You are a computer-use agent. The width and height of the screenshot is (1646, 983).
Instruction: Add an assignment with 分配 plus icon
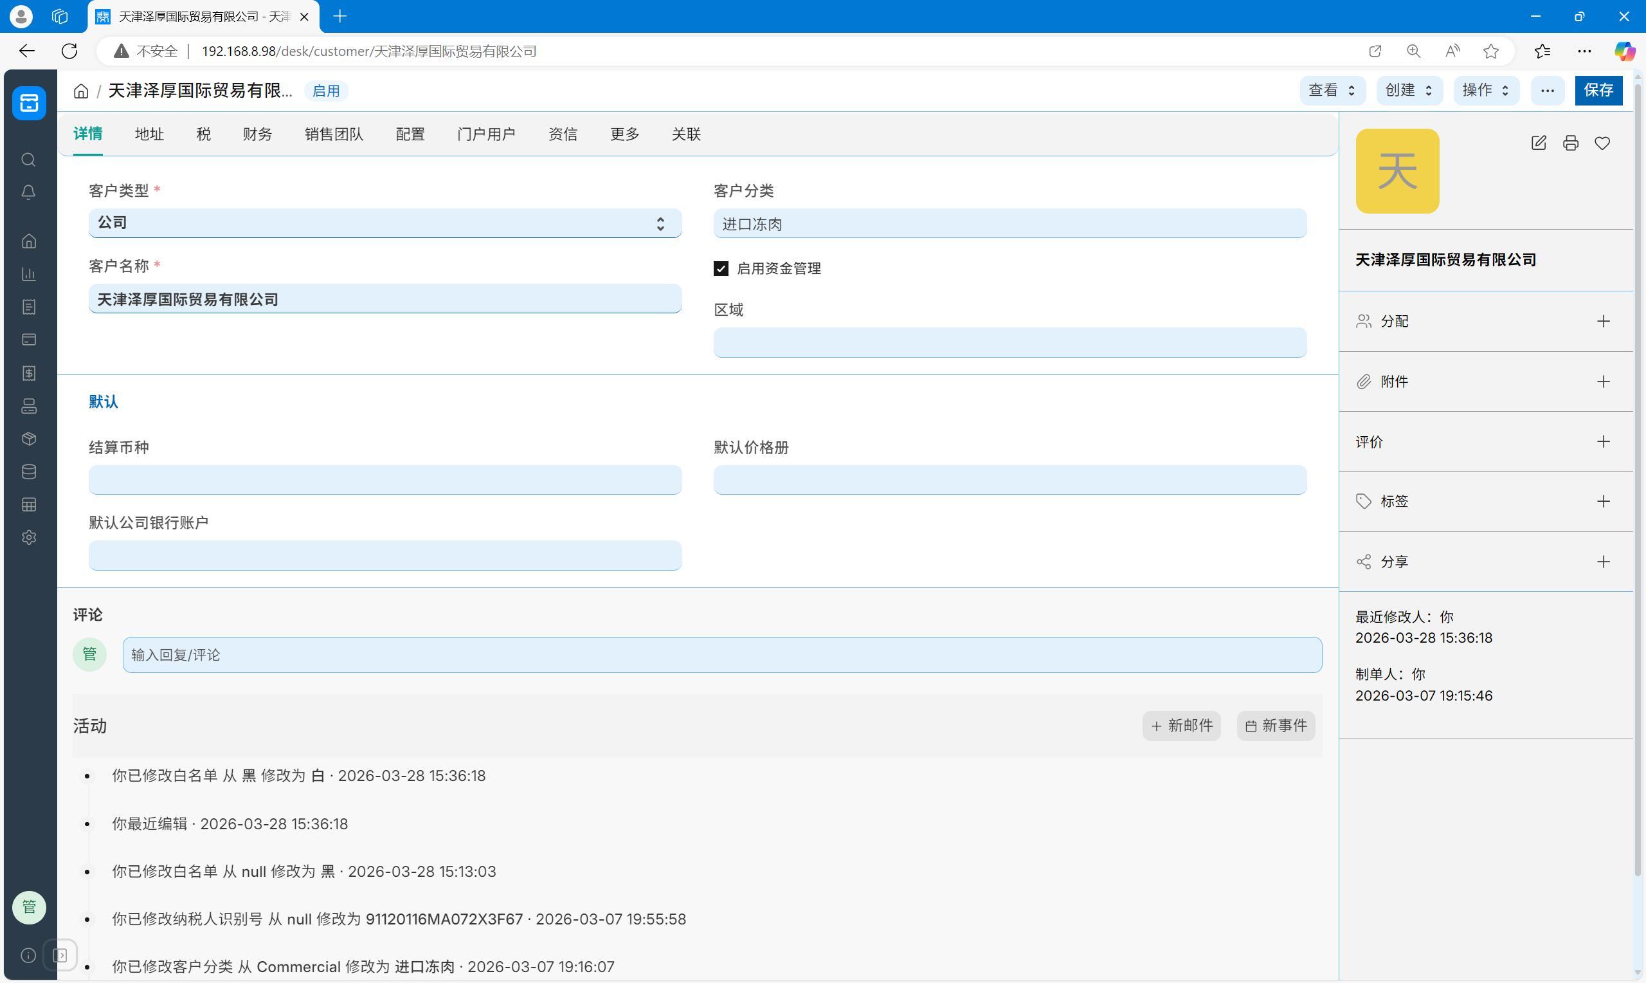click(x=1603, y=321)
